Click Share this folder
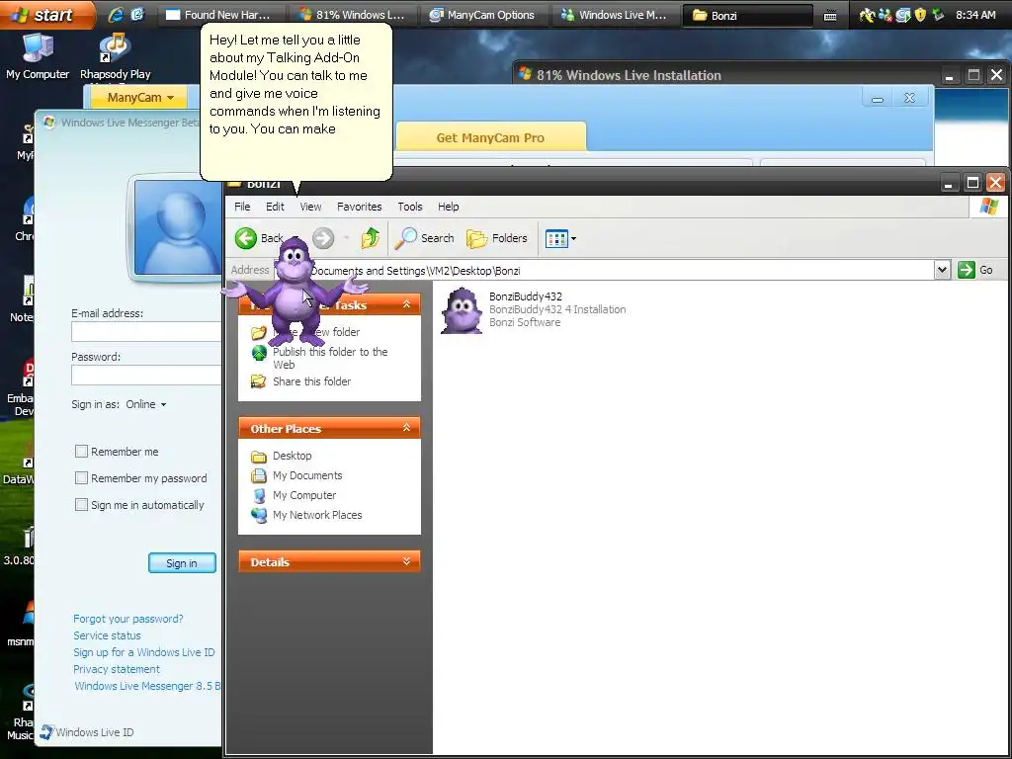This screenshot has width=1012, height=759. (x=311, y=381)
